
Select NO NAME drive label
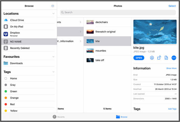[16, 42]
